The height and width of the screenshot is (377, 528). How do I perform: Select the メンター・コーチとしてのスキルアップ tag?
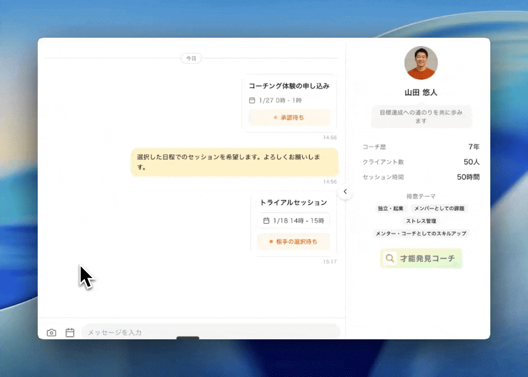421,234
